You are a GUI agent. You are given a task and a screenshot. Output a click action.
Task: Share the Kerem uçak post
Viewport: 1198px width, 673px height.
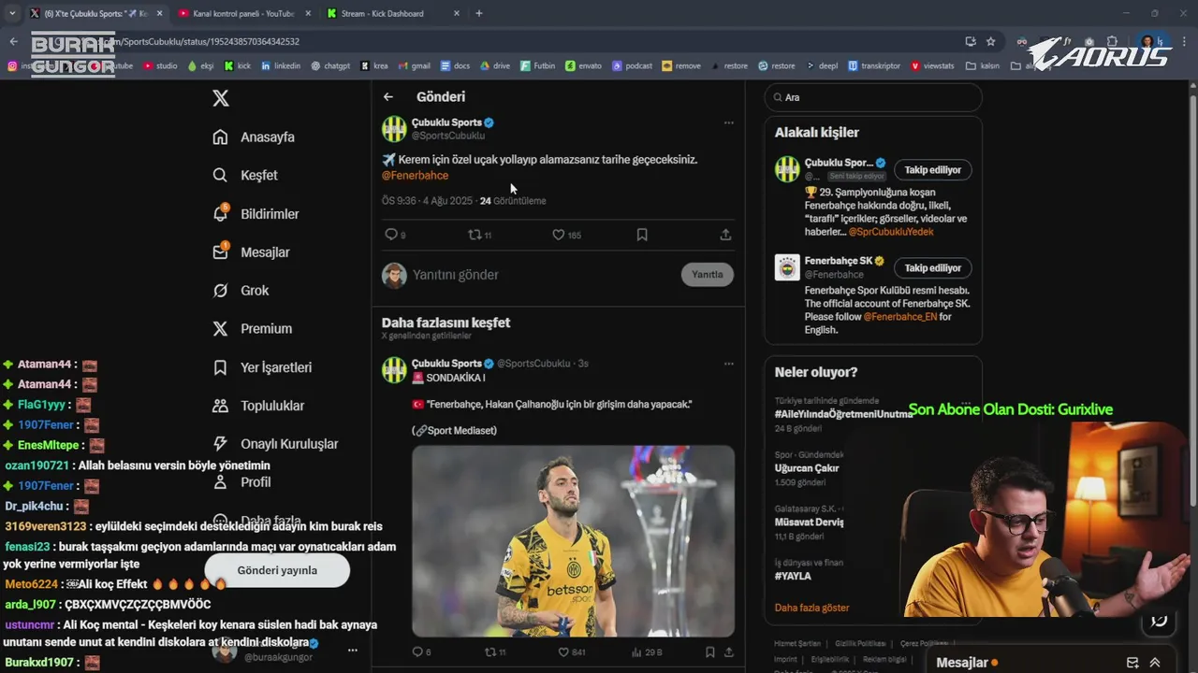click(x=725, y=236)
